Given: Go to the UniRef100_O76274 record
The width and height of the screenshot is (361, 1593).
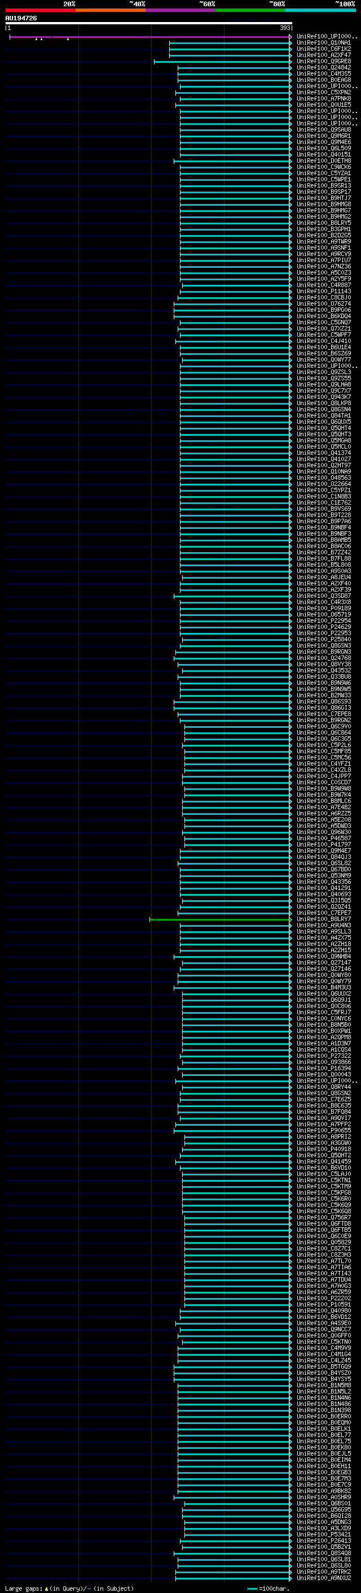Looking at the screenshot, I should click(324, 303).
